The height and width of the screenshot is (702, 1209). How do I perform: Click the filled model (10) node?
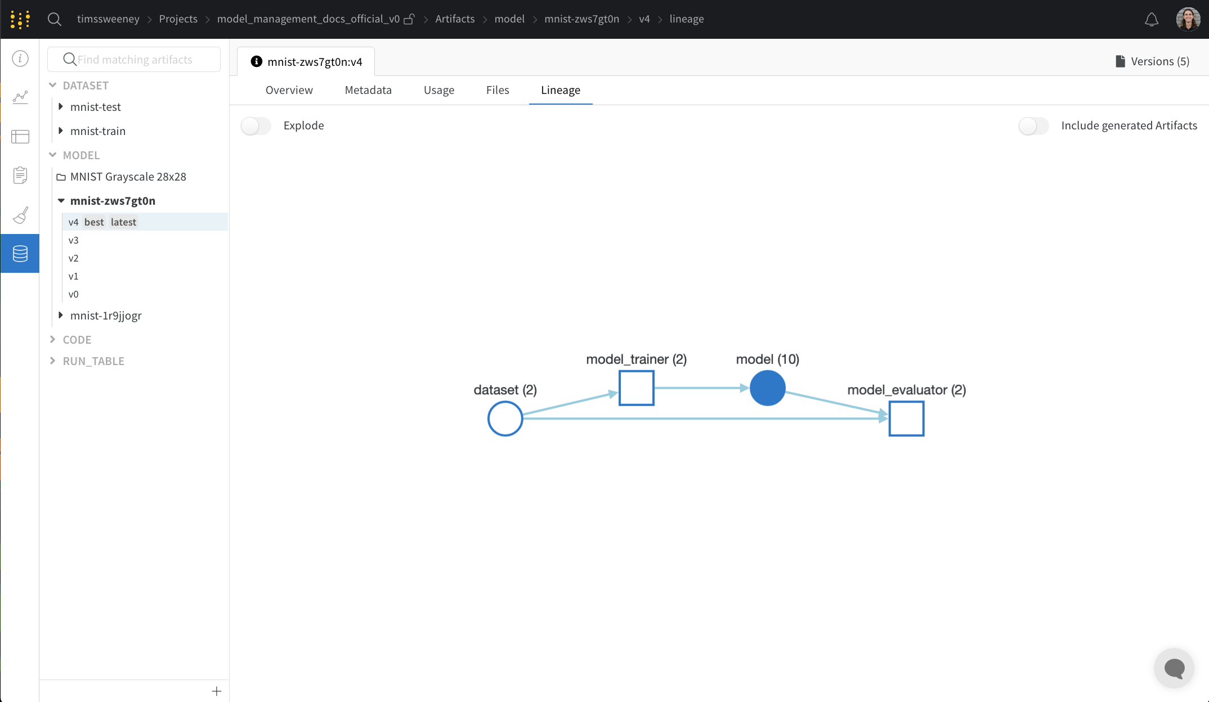[x=767, y=388]
